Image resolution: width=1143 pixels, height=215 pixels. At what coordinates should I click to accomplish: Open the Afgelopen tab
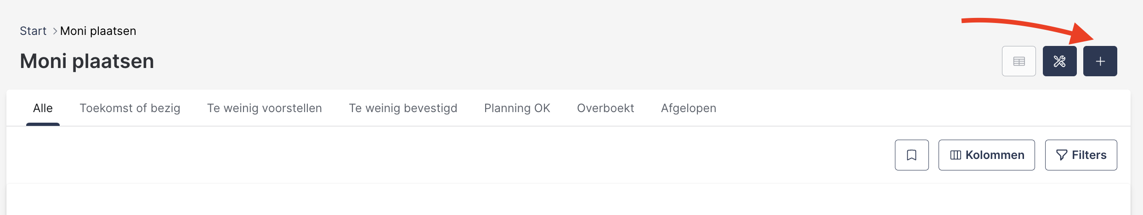pos(689,108)
